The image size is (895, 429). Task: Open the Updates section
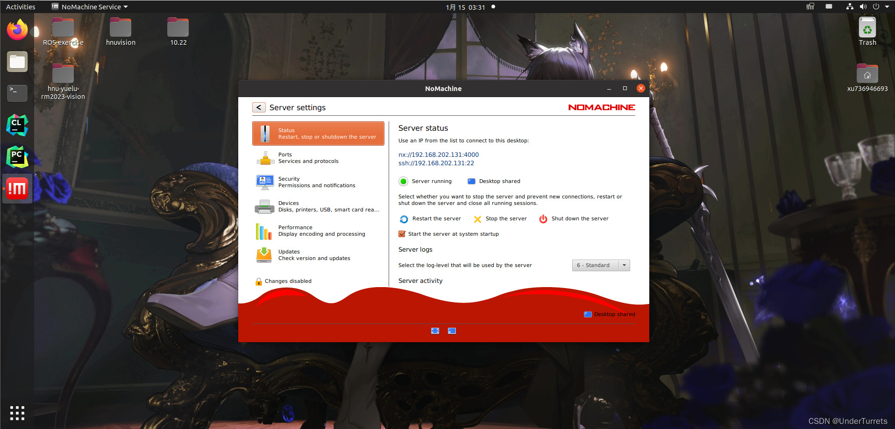point(318,255)
